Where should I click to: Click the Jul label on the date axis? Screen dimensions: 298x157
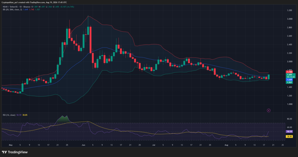point(154,145)
